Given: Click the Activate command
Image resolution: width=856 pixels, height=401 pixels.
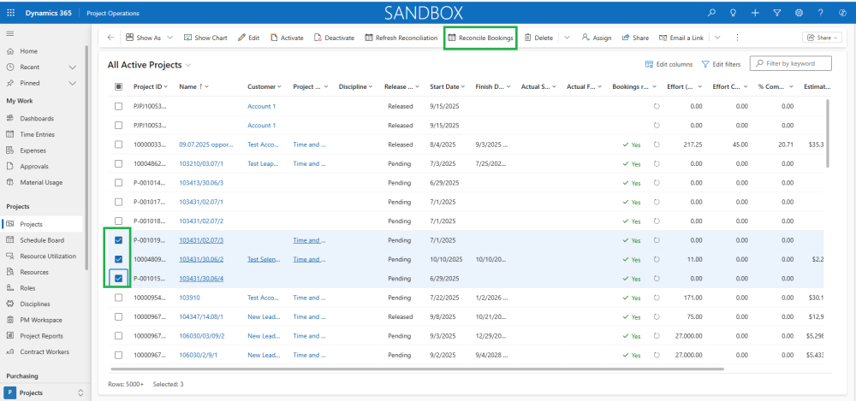Looking at the screenshot, I should coord(287,38).
